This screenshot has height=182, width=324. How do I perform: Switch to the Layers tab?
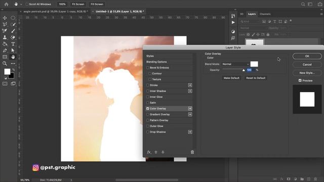click(252, 14)
